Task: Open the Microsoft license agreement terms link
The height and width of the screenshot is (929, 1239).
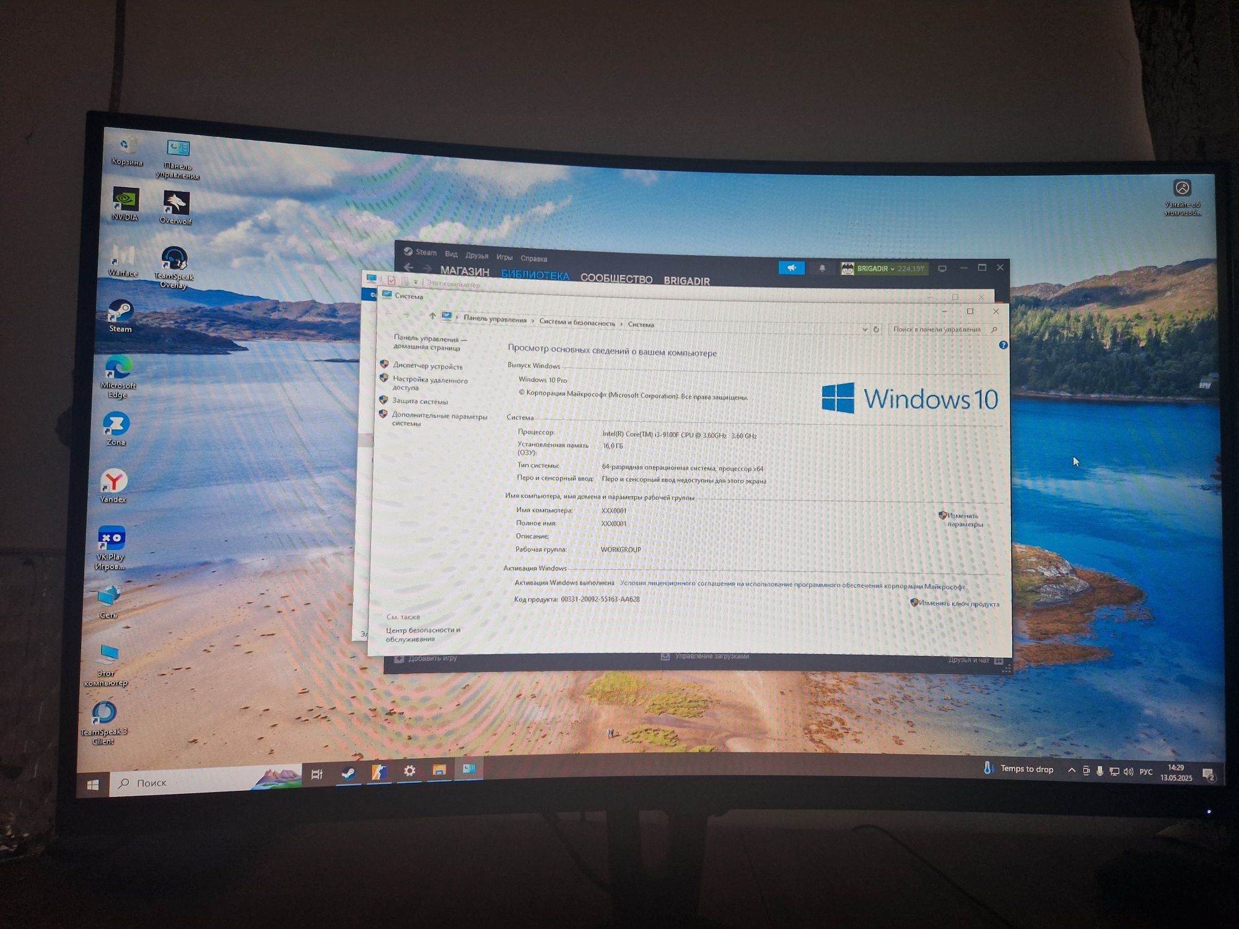Action: click(792, 585)
